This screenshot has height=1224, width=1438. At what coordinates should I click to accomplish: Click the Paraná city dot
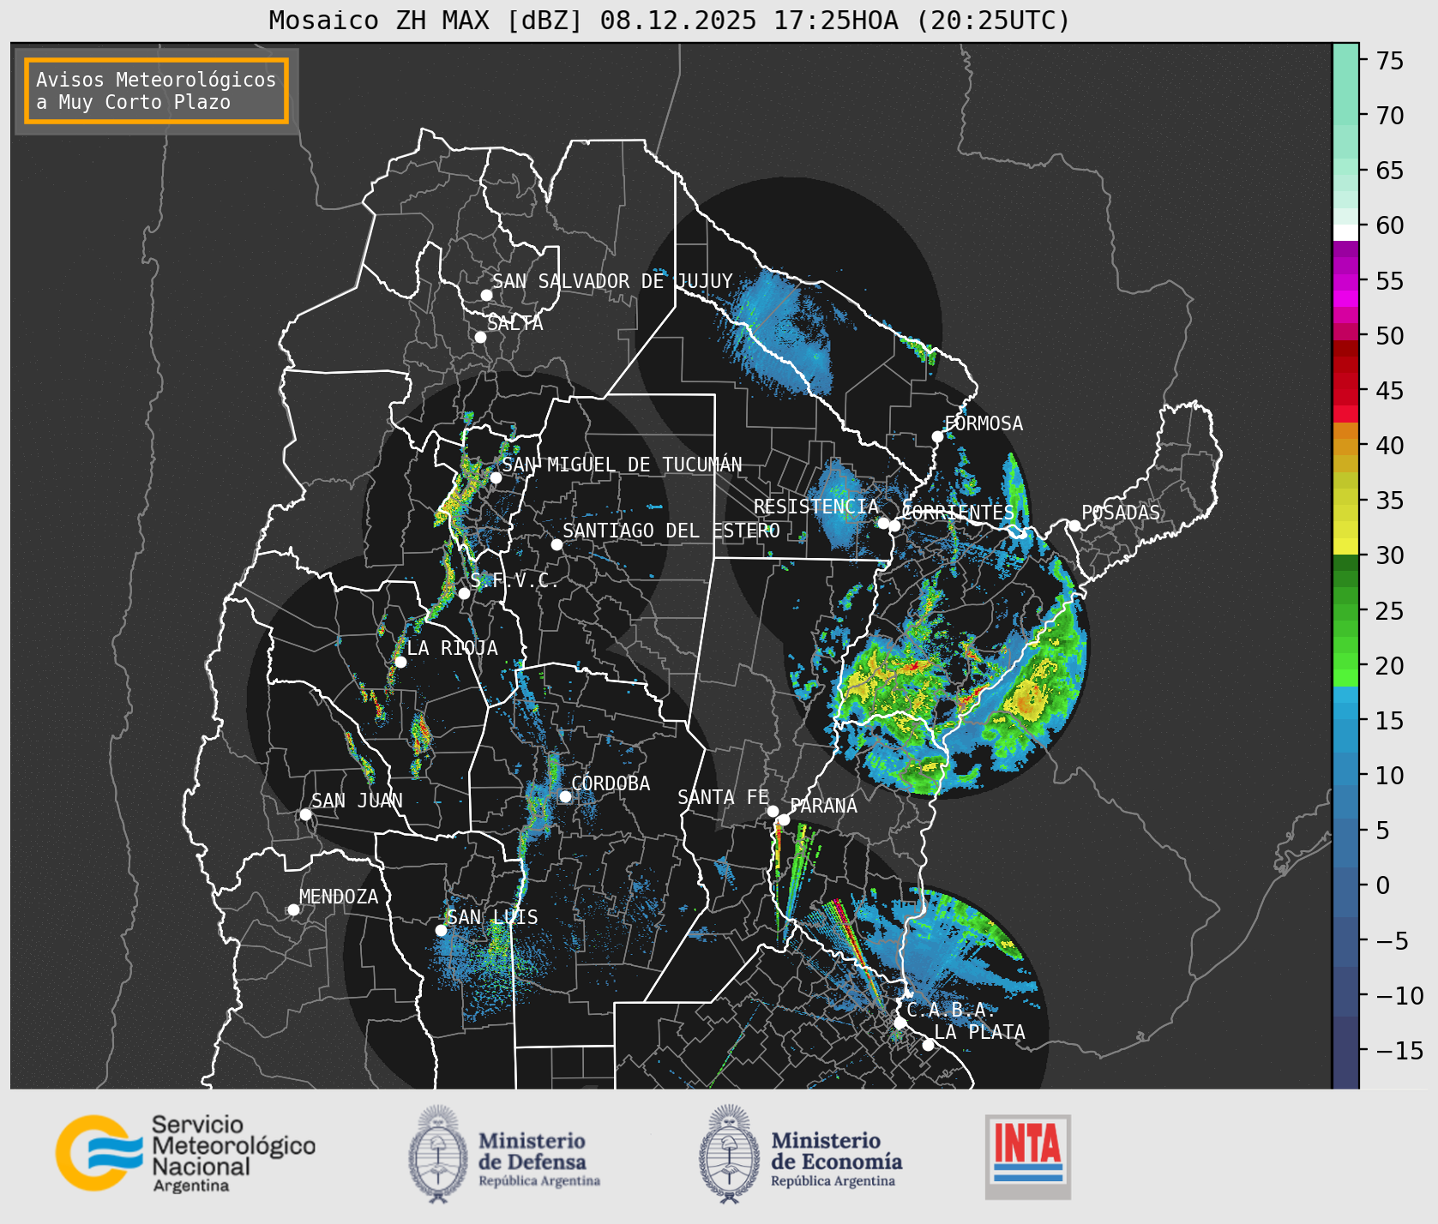pos(784,819)
